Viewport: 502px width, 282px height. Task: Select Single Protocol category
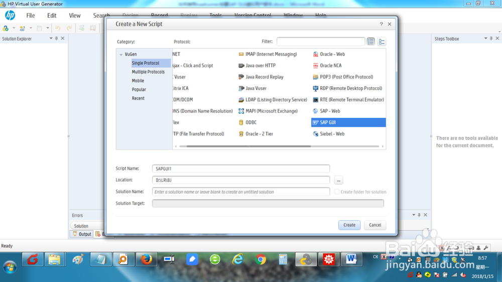tap(151, 63)
